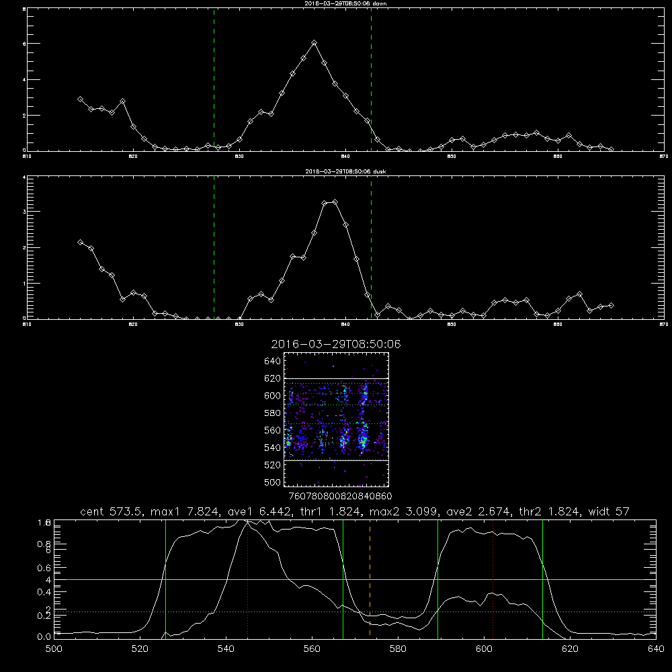The height and width of the screenshot is (672, 672).
Task: Click the red dotted line near 545 in bottom plot
Action: 247,579
